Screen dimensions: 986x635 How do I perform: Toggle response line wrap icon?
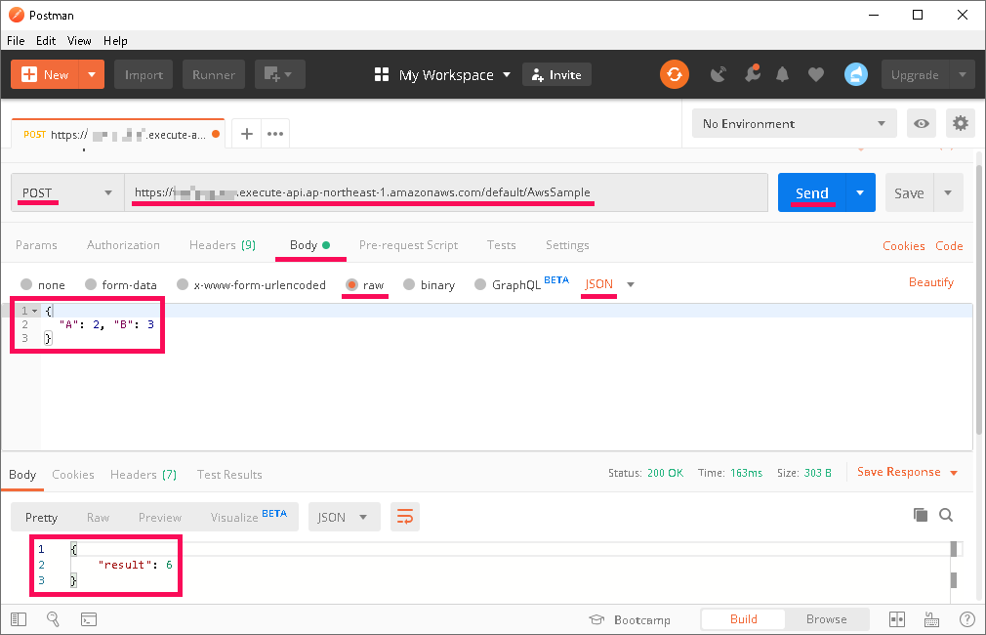pos(405,517)
